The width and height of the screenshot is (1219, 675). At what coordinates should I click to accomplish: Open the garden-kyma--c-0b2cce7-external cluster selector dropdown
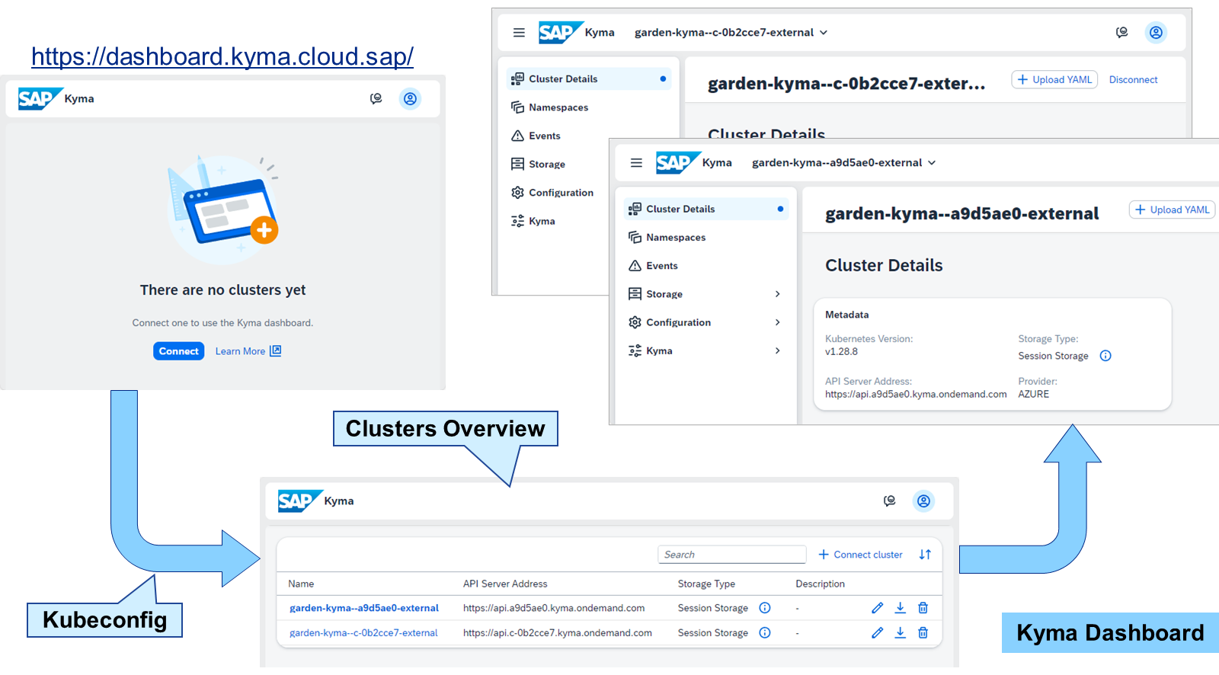[731, 33]
